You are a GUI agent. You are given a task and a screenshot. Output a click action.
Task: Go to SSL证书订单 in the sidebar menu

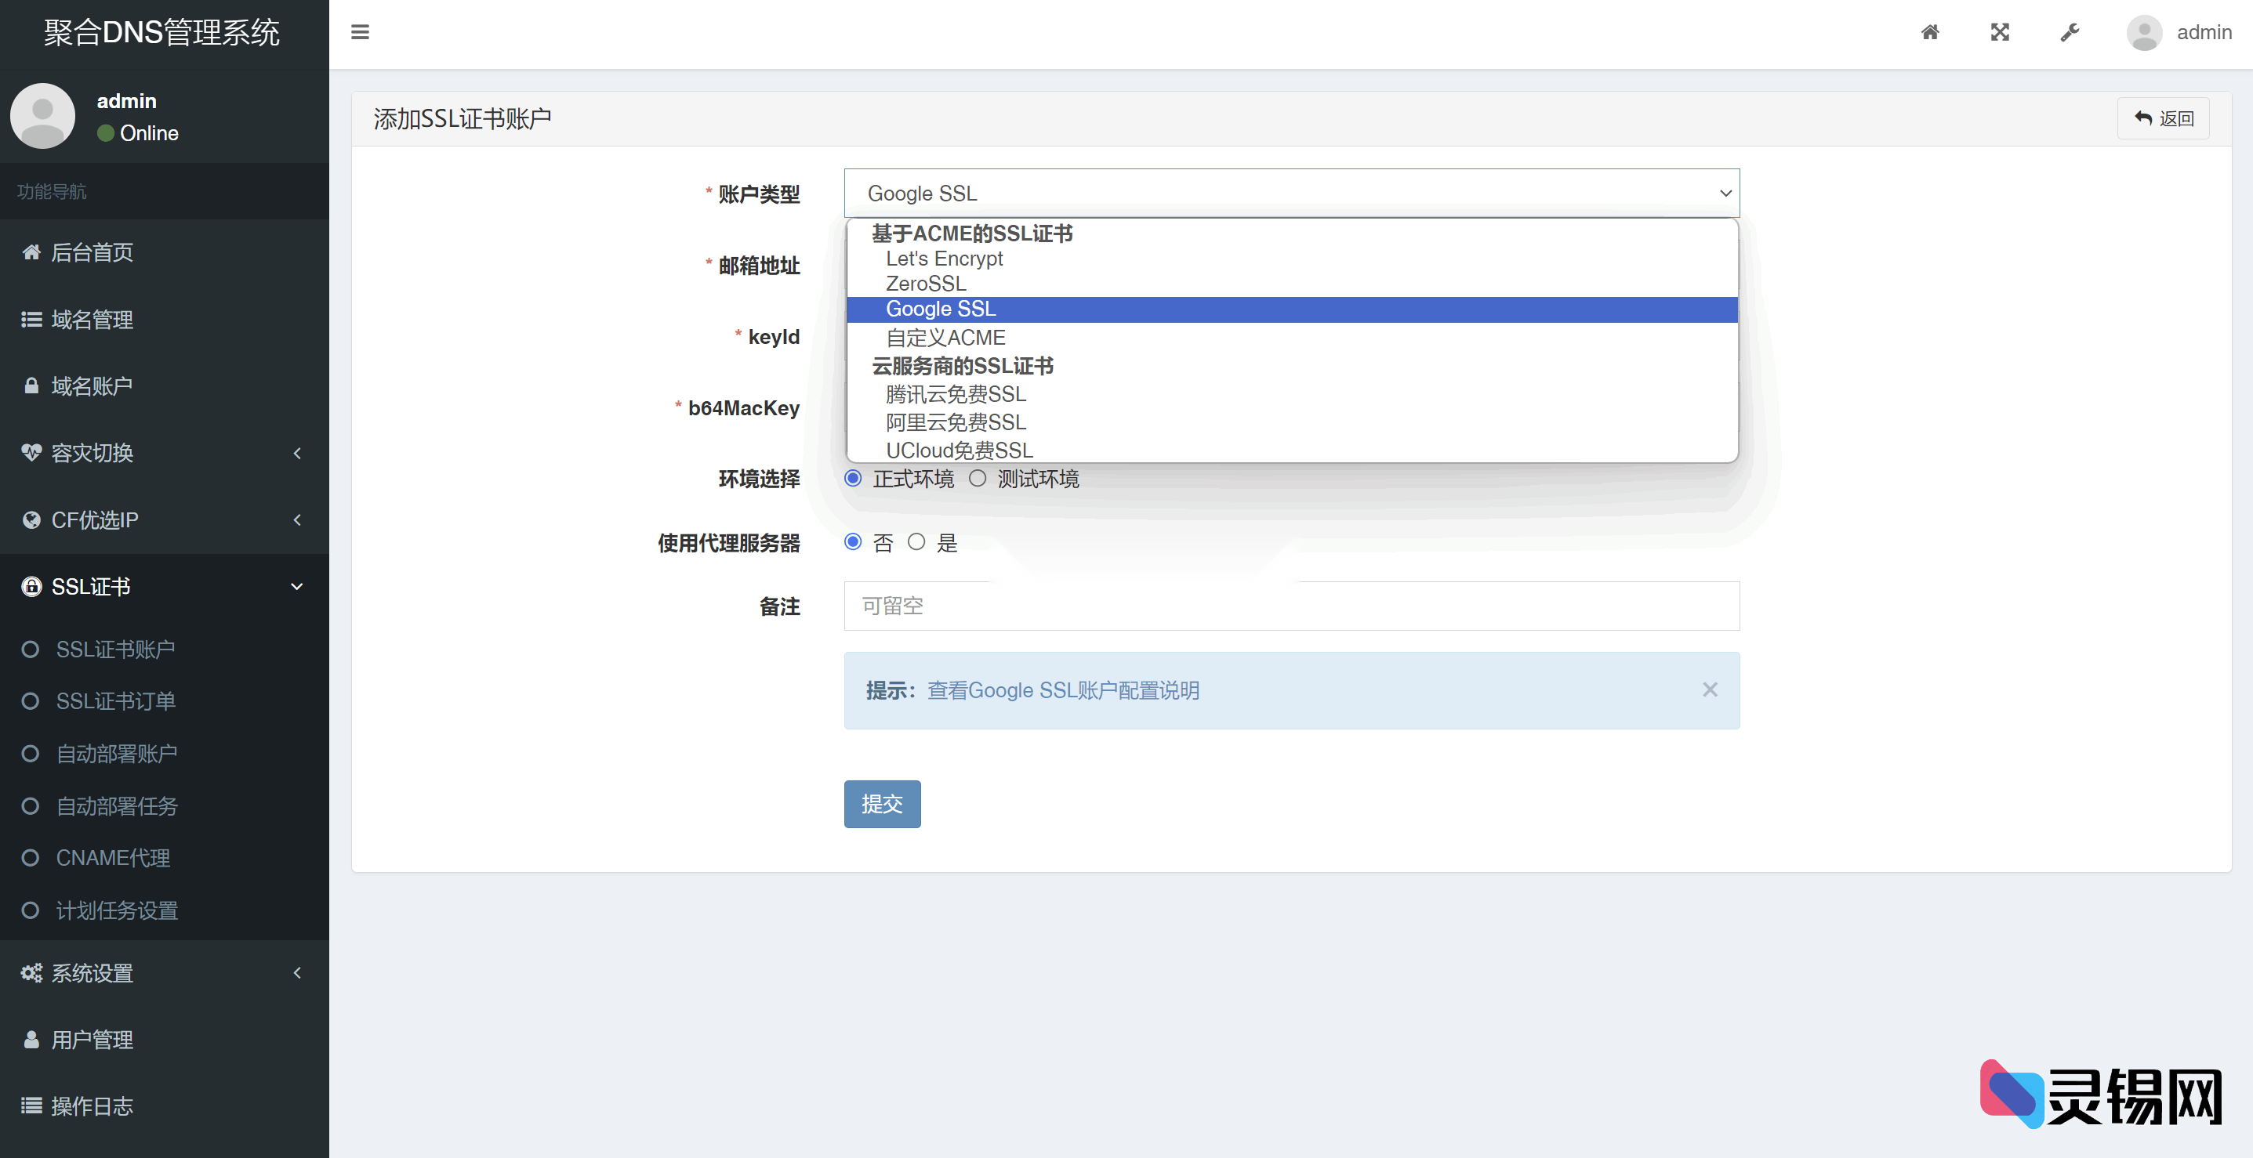pyautogui.click(x=118, y=701)
